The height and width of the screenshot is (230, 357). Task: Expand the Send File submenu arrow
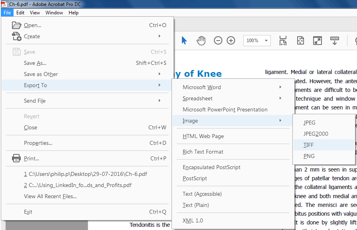click(160, 100)
